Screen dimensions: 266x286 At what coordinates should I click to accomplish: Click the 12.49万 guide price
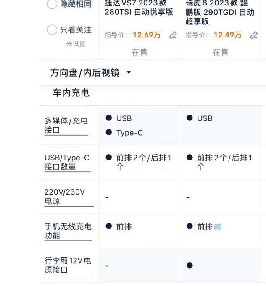click(227, 35)
